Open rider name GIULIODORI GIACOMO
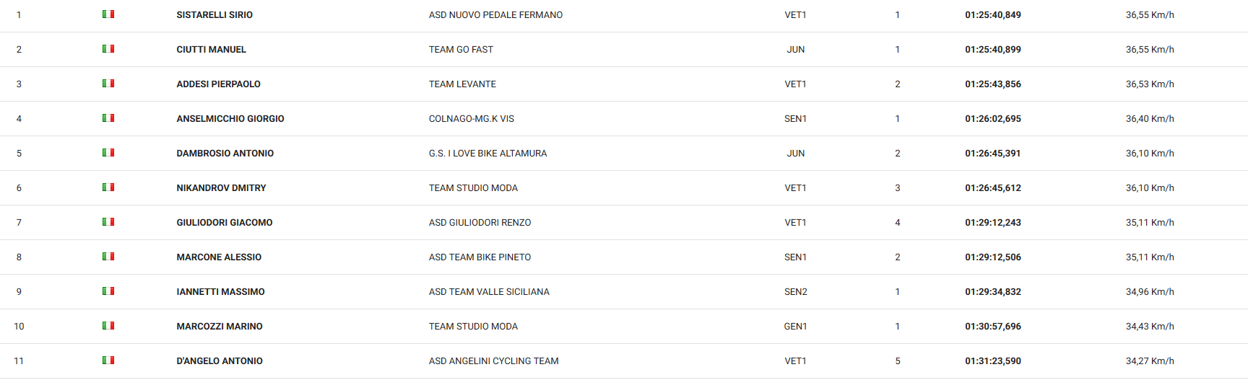Image resolution: width=1248 pixels, height=380 pixels. [225, 223]
